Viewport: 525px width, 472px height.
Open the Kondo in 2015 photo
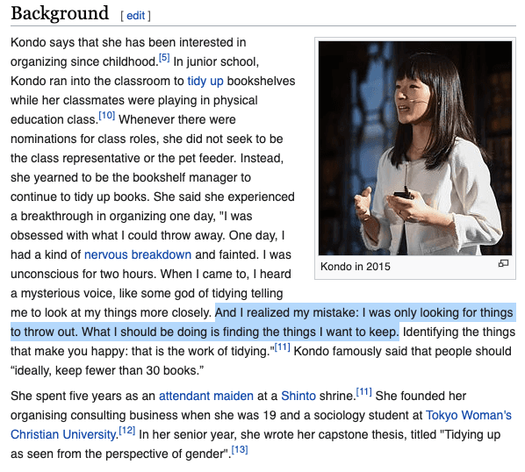pos(415,148)
